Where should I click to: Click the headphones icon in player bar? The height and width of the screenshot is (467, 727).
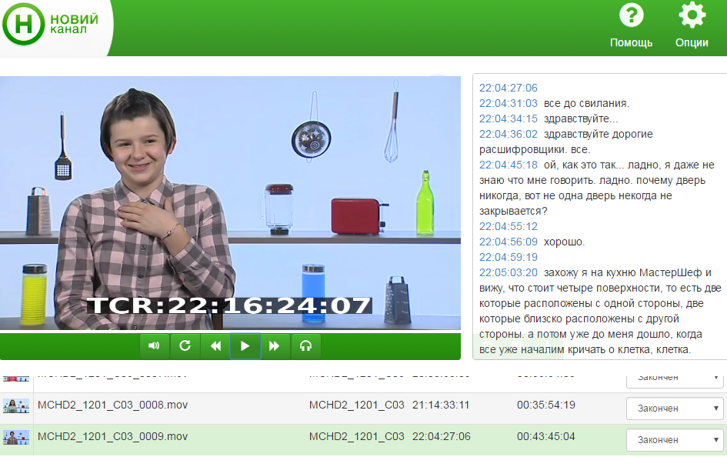[x=305, y=346]
